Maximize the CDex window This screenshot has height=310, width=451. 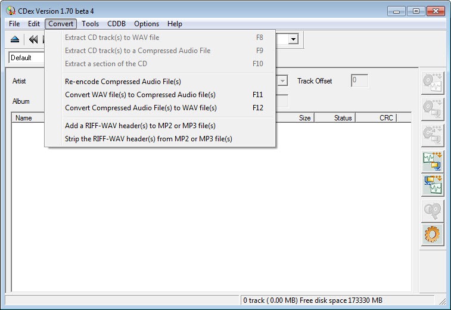[x=416, y=11]
